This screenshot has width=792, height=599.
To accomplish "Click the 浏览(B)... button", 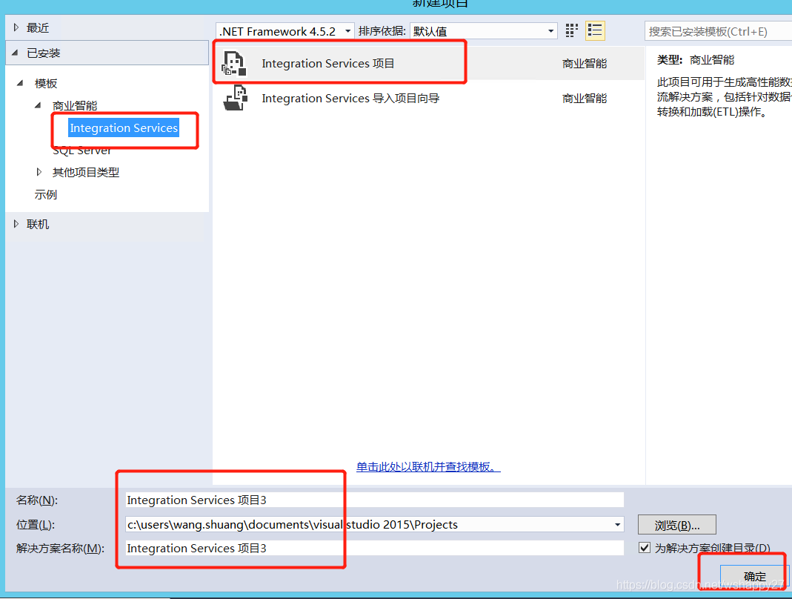I will pyautogui.click(x=677, y=525).
